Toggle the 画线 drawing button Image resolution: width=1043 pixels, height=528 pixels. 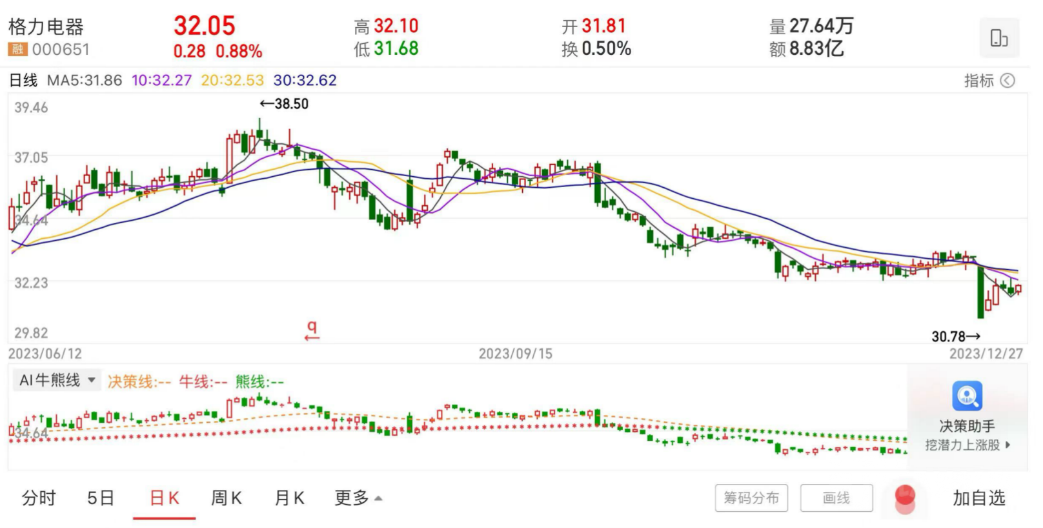tap(836, 498)
